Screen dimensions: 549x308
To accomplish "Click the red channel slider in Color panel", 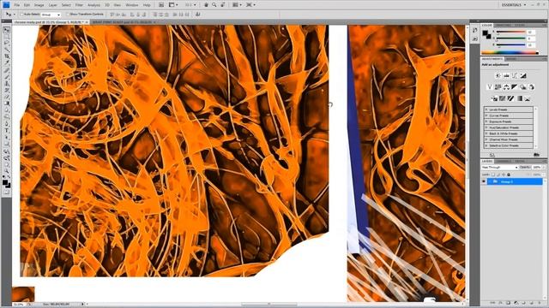I will 510,33.
